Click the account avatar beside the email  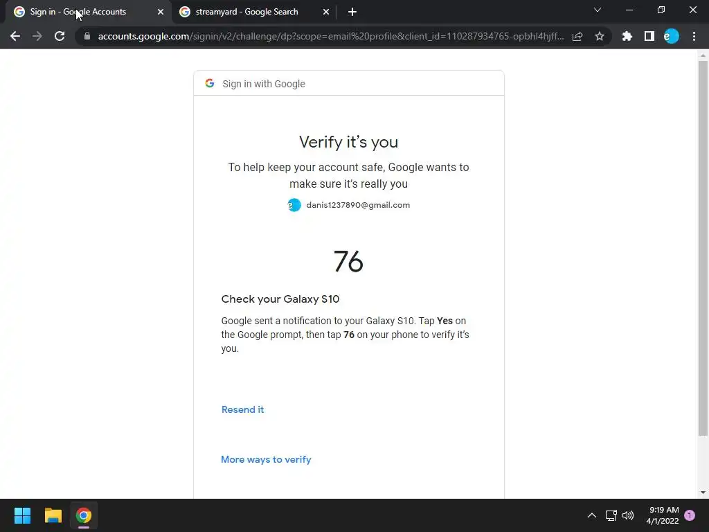(x=294, y=205)
